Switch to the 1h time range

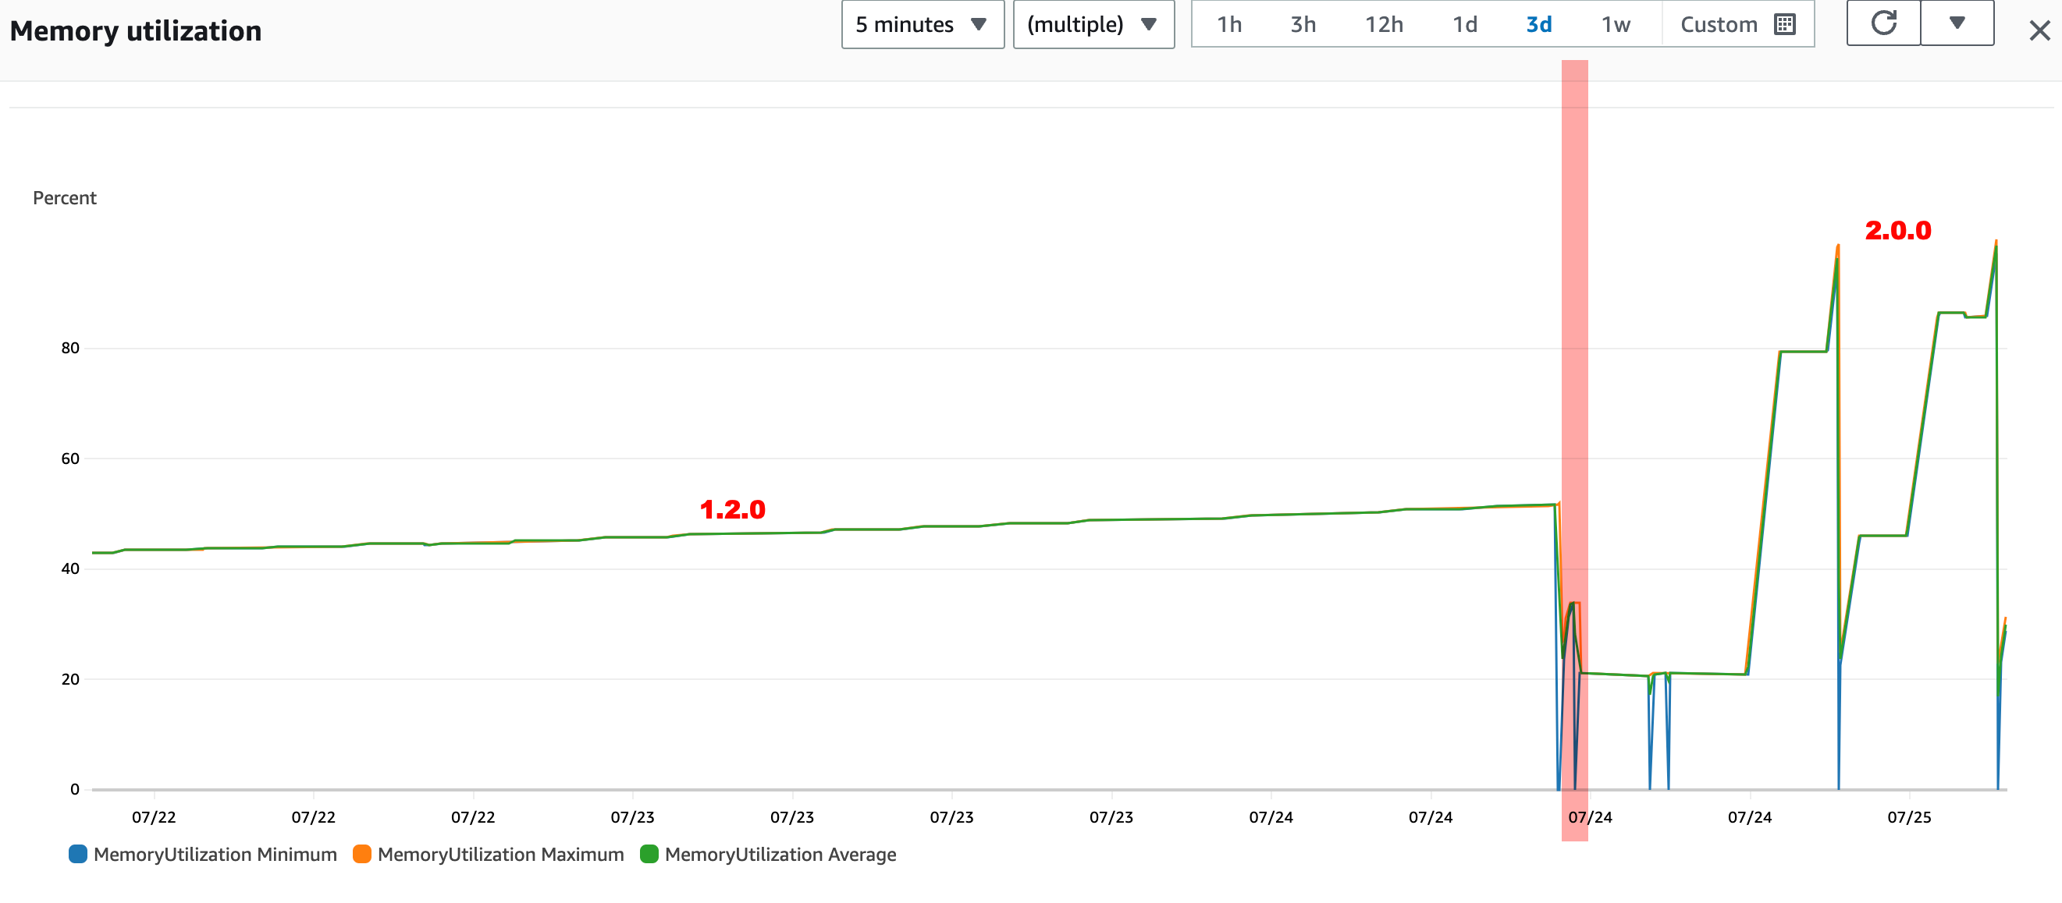click(x=1230, y=24)
